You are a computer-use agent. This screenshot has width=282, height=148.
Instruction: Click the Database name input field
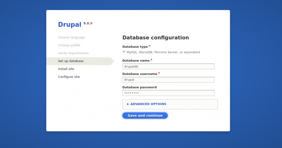tap(168, 66)
